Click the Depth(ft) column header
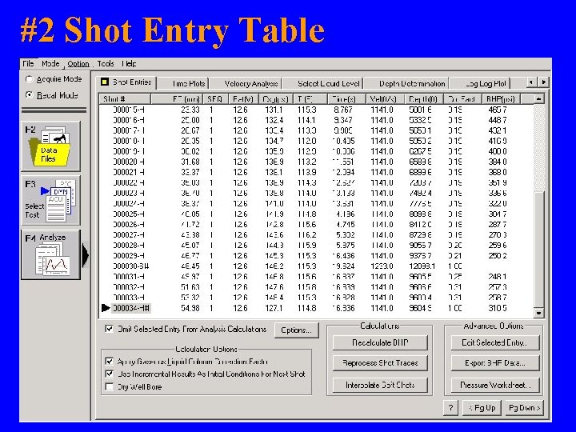The image size is (576, 432). click(423, 99)
